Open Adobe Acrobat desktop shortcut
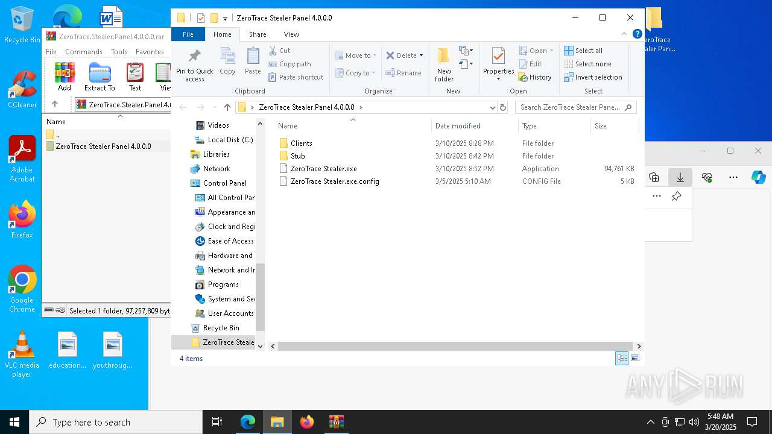This screenshot has height=434, width=772. click(22, 159)
